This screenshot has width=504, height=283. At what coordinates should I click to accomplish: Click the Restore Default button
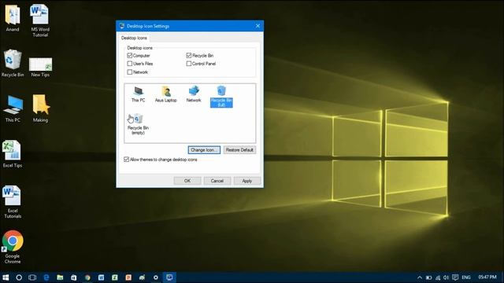(x=239, y=150)
